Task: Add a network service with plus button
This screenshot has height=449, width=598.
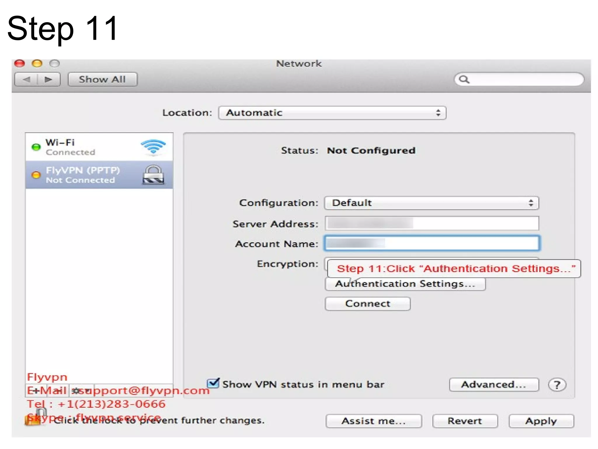Action: click(x=36, y=391)
